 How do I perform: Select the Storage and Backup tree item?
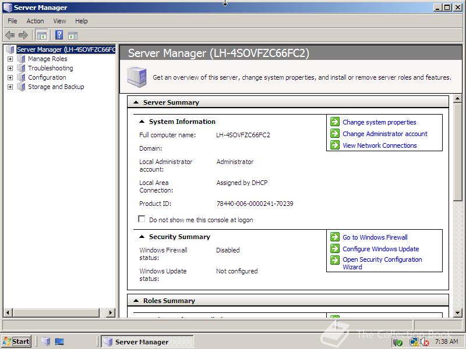[56, 87]
